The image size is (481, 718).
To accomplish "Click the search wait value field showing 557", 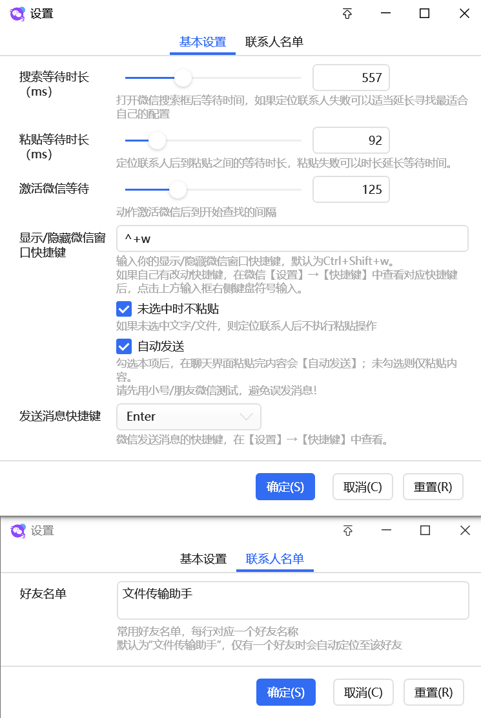I will point(351,78).
